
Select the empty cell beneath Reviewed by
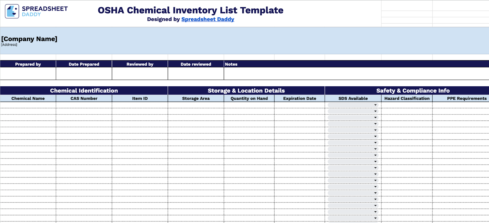tap(140, 73)
